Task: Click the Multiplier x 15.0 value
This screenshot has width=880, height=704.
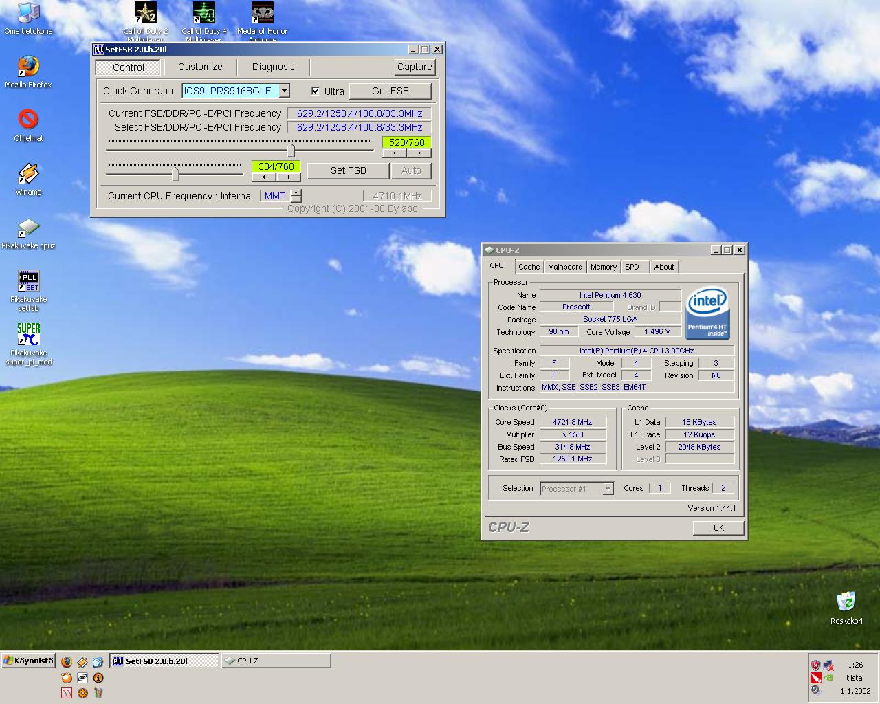Action: (x=573, y=434)
